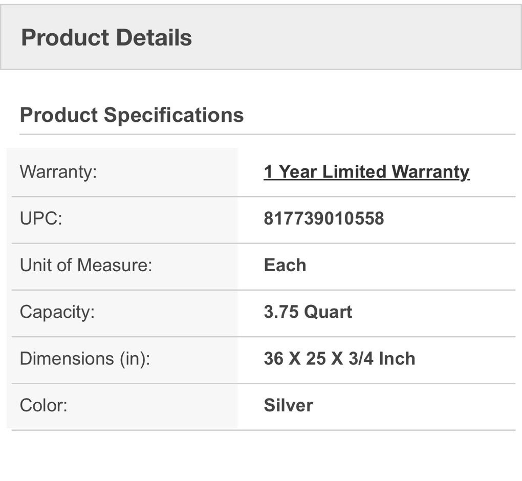The image size is (522, 481).
Task: Select the UPC number 817739010558
Action: click(x=323, y=218)
